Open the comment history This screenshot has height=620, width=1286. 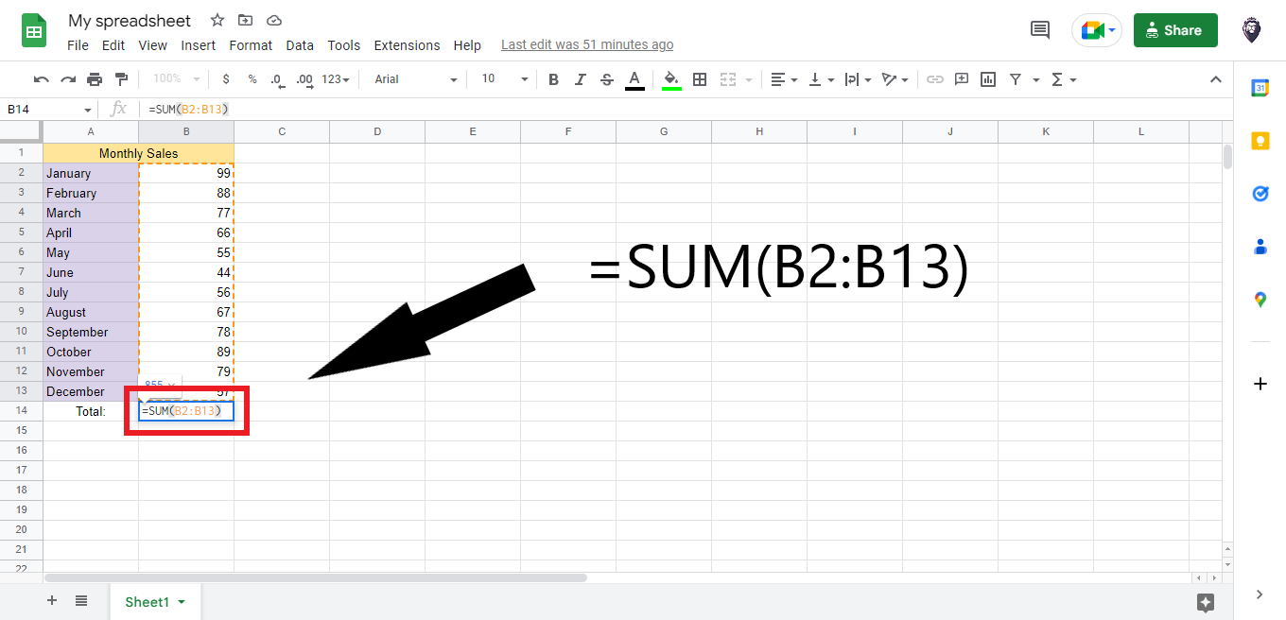(1039, 29)
